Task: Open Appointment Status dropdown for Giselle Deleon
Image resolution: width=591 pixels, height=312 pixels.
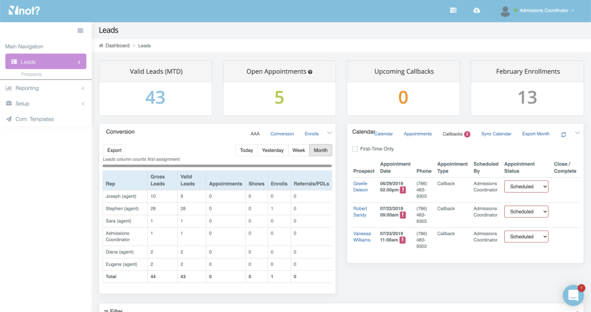Action: click(526, 186)
